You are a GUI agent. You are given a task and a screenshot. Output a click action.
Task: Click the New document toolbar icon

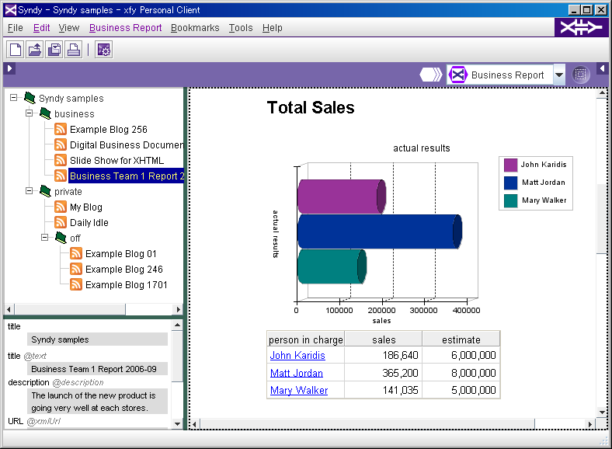coord(16,50)
